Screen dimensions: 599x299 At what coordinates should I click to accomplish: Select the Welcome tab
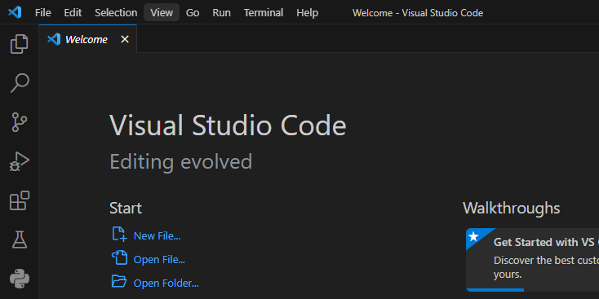(x=87, y=39)
